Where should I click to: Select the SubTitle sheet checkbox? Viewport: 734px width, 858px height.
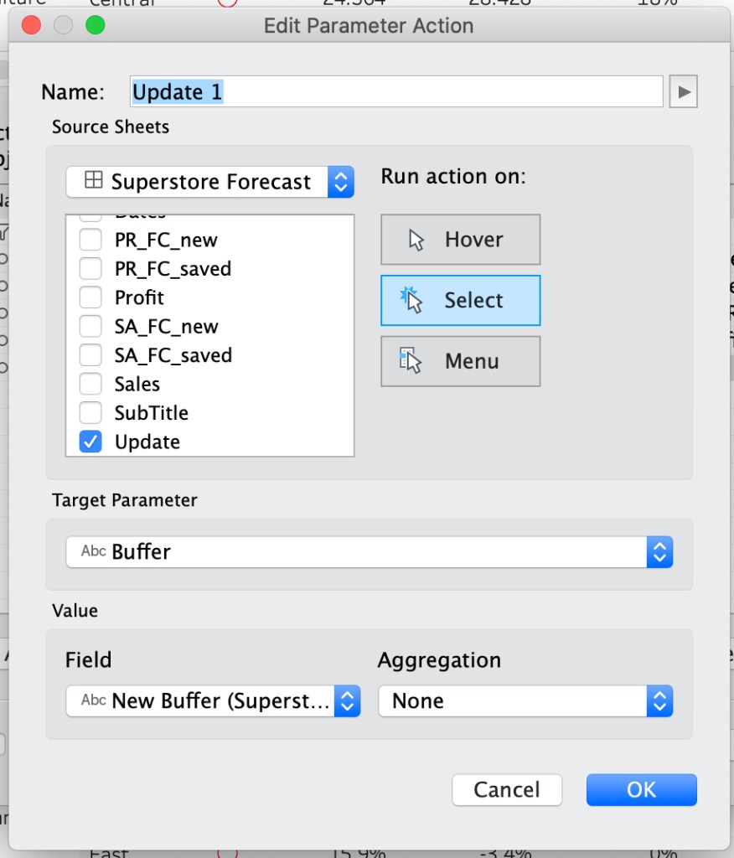point(90,412)
